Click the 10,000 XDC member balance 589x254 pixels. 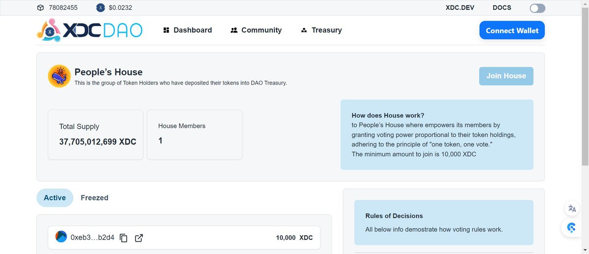294,238
